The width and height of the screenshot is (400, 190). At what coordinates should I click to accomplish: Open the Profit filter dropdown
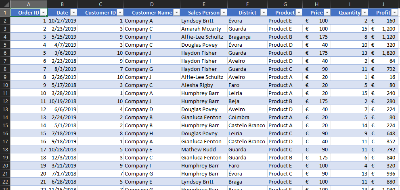(395, 13)
